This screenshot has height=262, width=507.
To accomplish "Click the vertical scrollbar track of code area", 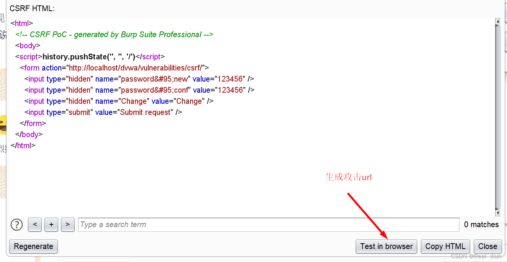I will click(x=498, y=117).
